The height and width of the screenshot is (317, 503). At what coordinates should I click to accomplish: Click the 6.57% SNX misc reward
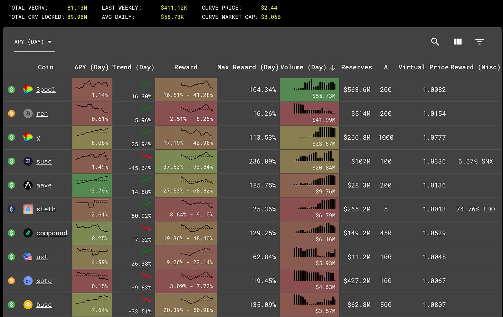click(x=475, y=161)
